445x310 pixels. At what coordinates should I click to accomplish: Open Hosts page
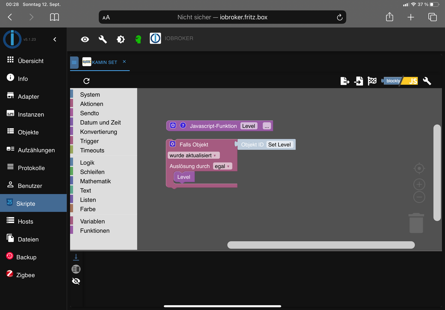coord(33,221)
